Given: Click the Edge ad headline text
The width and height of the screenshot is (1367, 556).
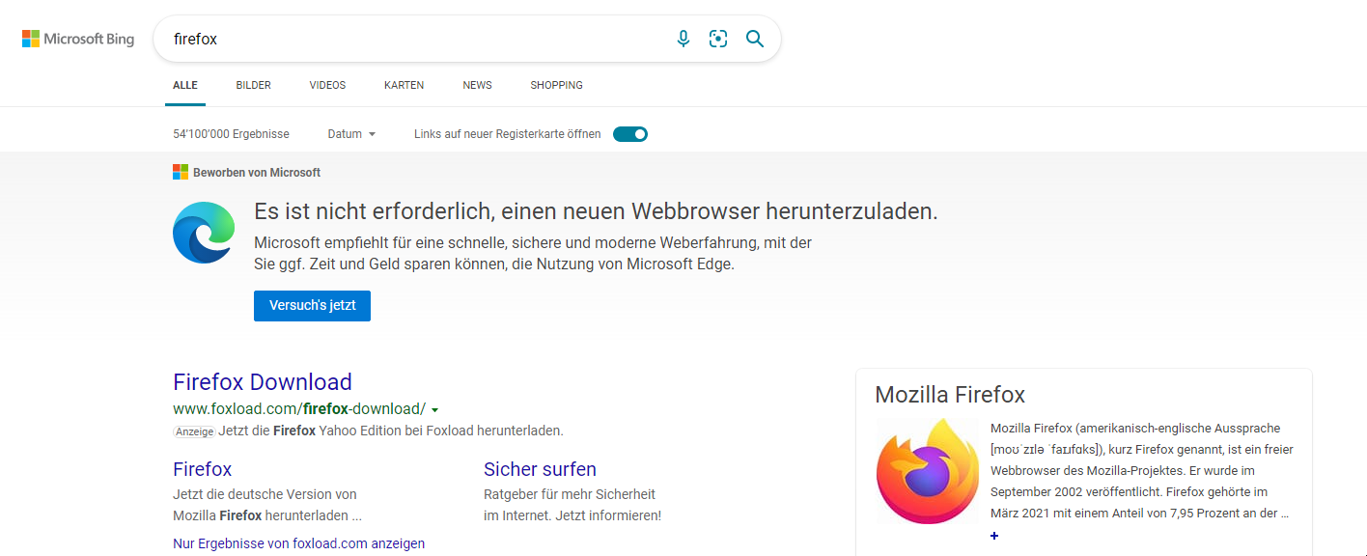Looking at the screenshot, I should pyautogui.click(x=596, y=211).
